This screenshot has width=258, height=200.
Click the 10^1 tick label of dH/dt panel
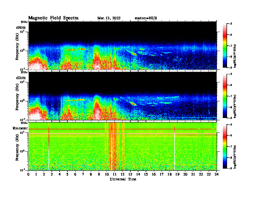(x=22, y=31)
